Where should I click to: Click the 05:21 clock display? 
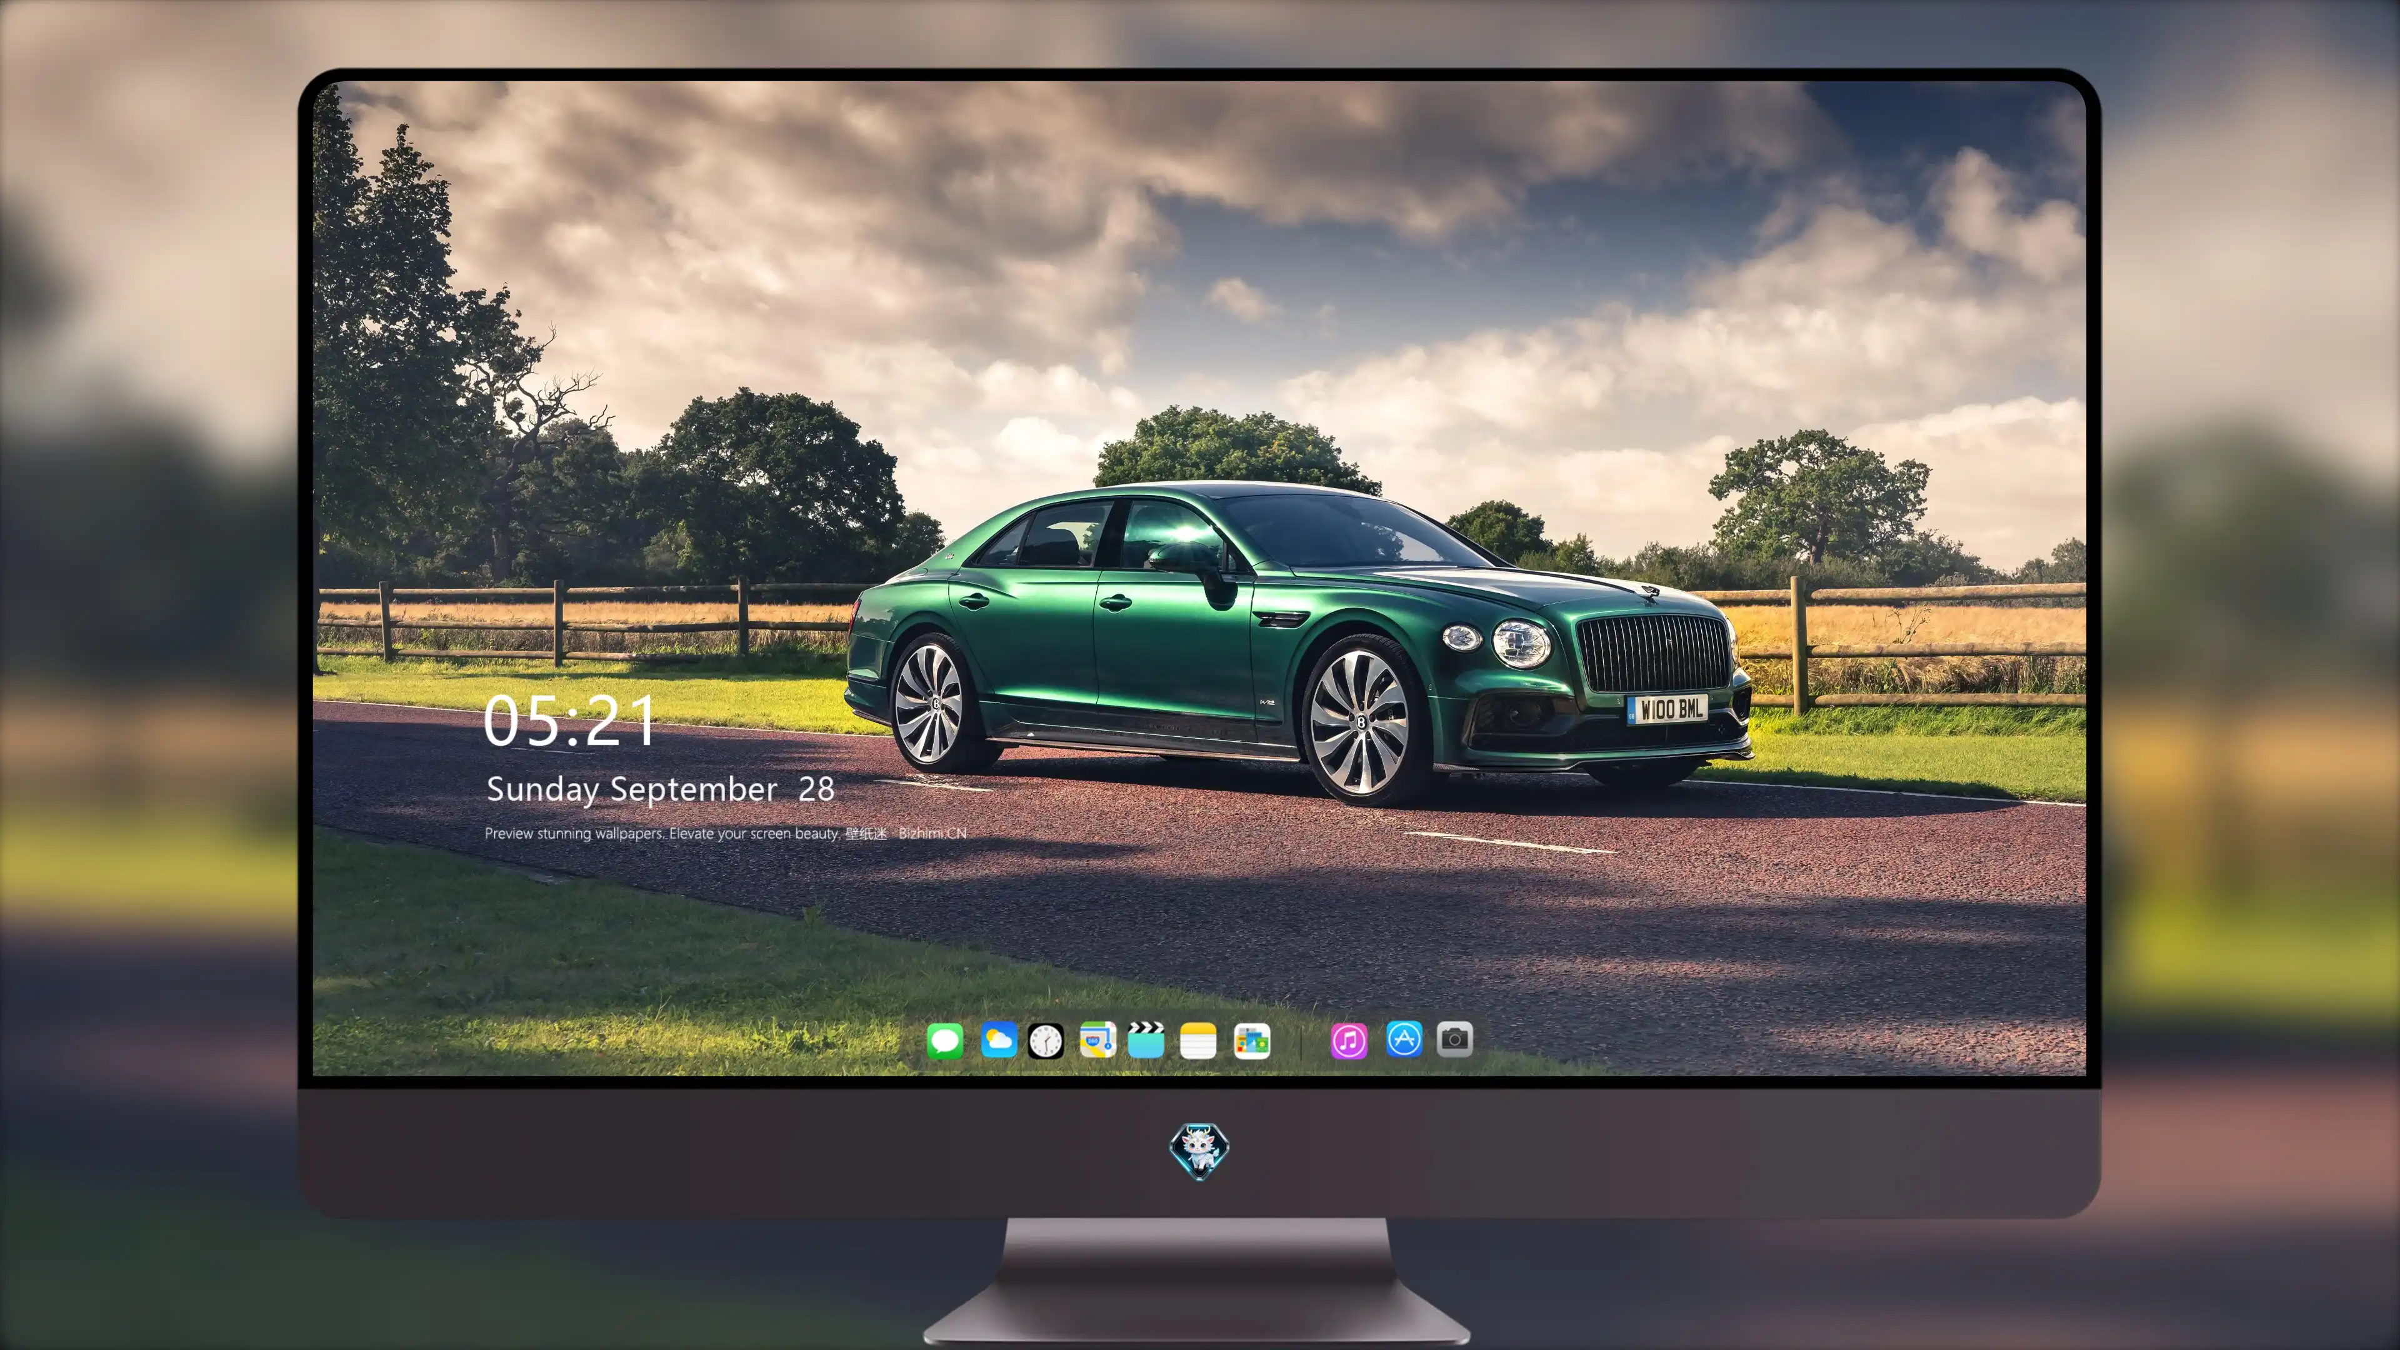click(x=569, y=721)
